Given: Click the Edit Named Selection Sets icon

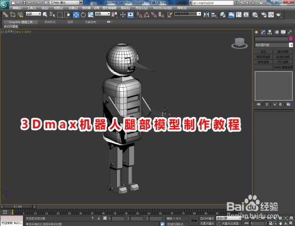Looking at the screenshot, I should tap(170, 15).
